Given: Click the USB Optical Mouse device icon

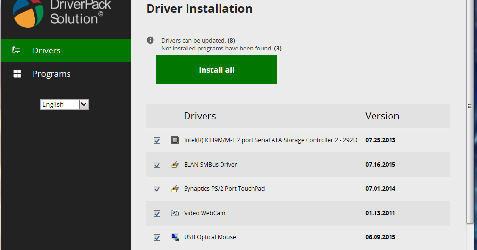Looking at the screenshot, I should click(175, 237).
